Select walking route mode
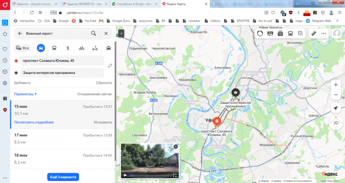 [68, 48]
